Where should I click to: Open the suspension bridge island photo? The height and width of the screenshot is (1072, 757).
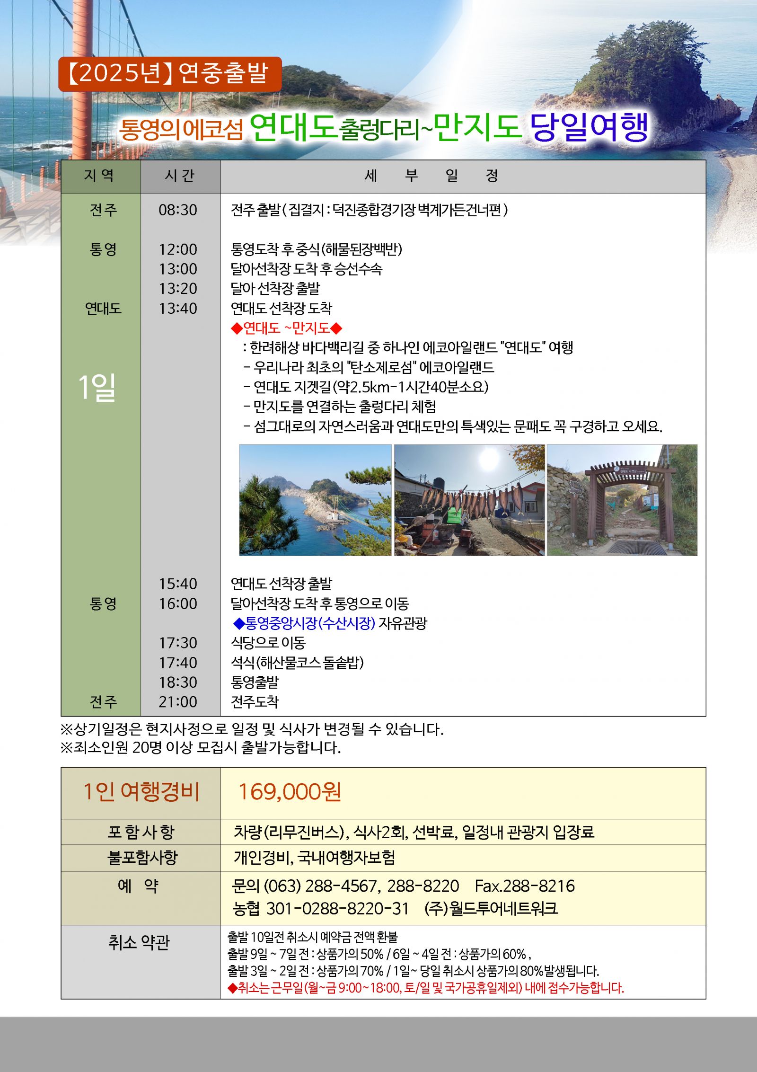point(315,500)
